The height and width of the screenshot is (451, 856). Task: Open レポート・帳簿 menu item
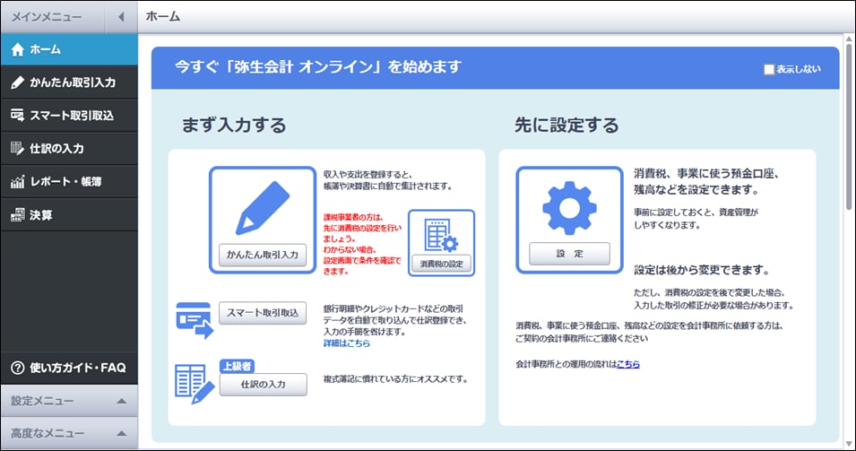pyautogui.click(x=69, y=182)
